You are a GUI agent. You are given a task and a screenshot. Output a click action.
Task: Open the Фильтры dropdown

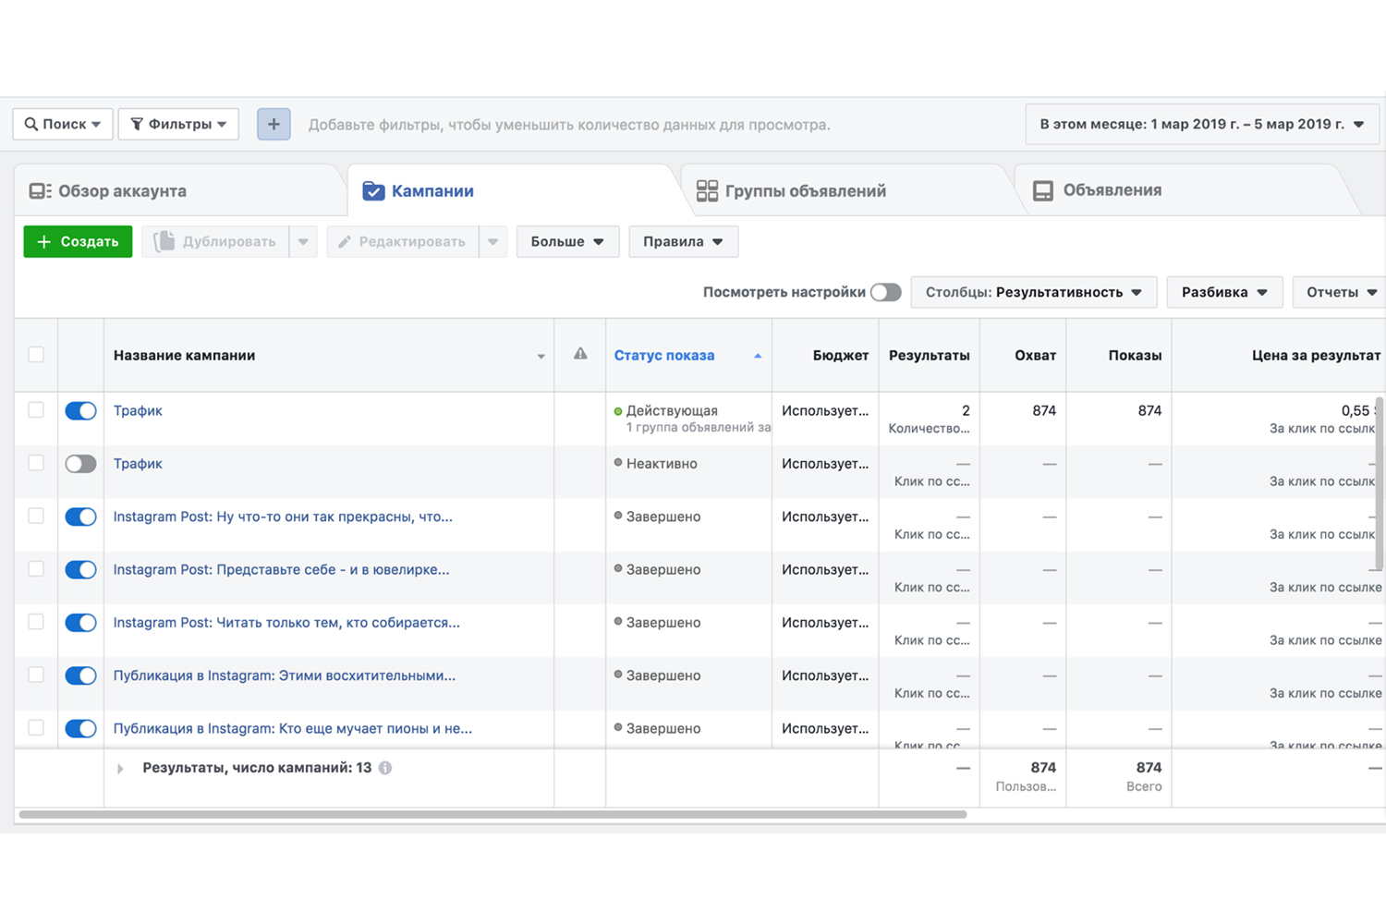click(178, 124)
